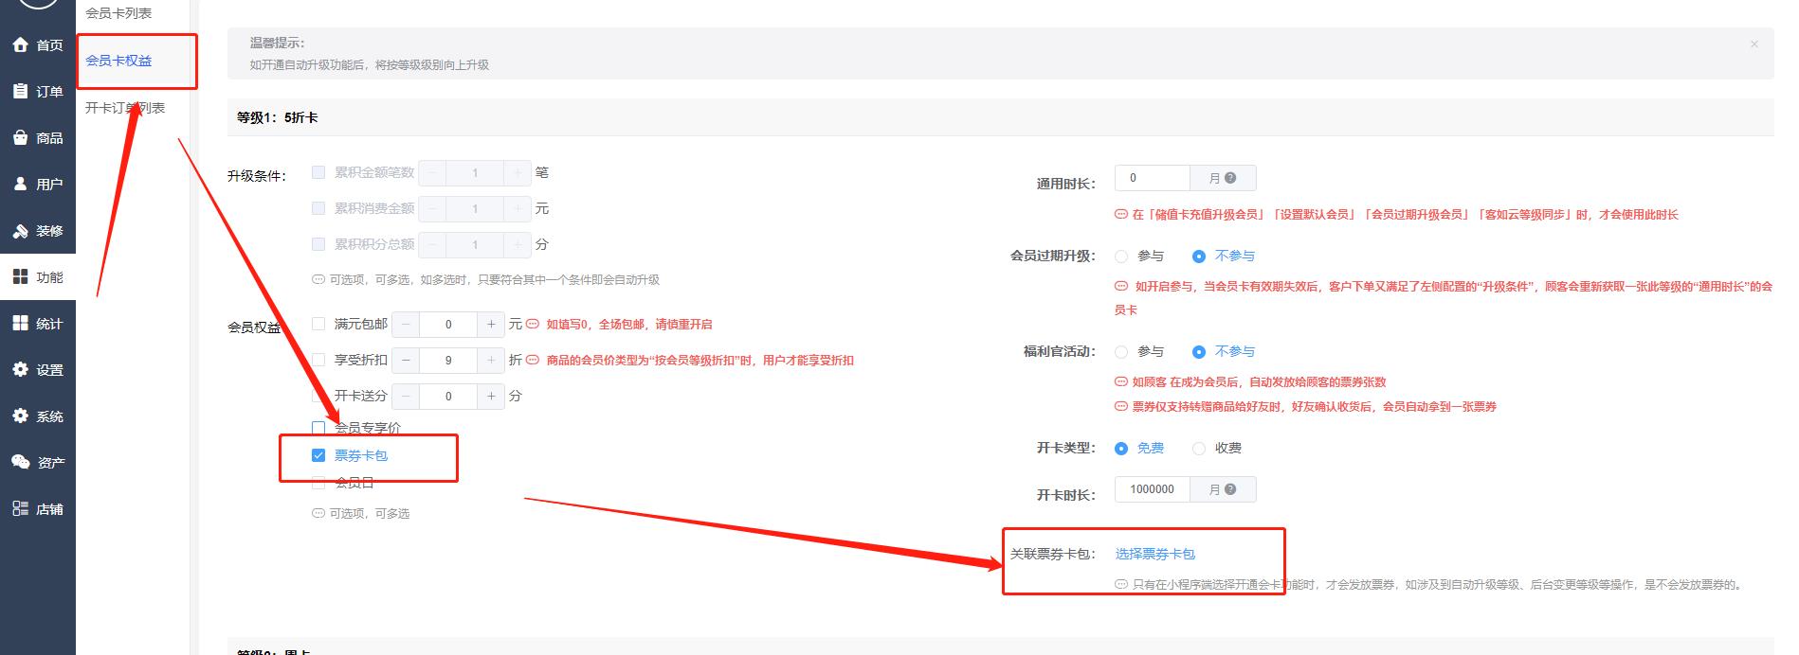Increase 开卡送分 points with plus button

pyautogui.click(x=491, y=396)
